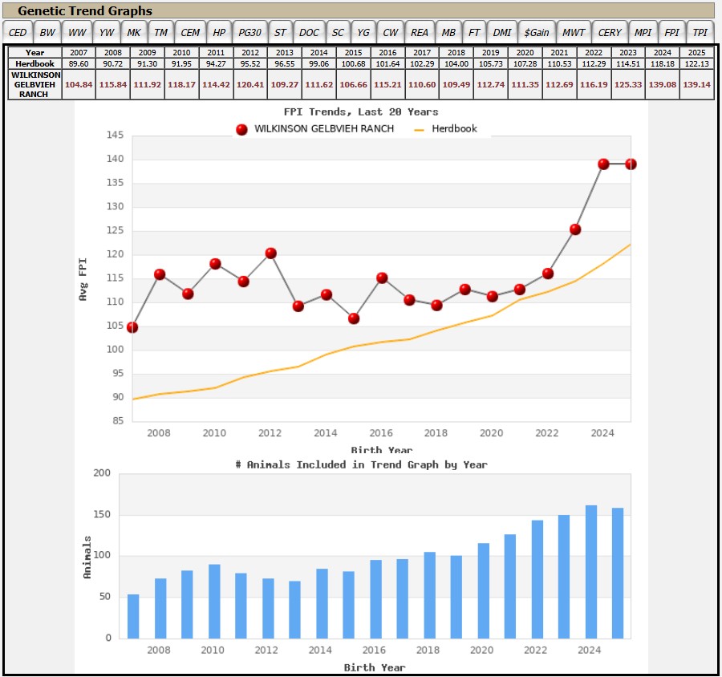Image resolution: width=722 pixels, height=677 pixels.
Task: Click ranch value 104.84 for 2007
Action: [79, 85]
